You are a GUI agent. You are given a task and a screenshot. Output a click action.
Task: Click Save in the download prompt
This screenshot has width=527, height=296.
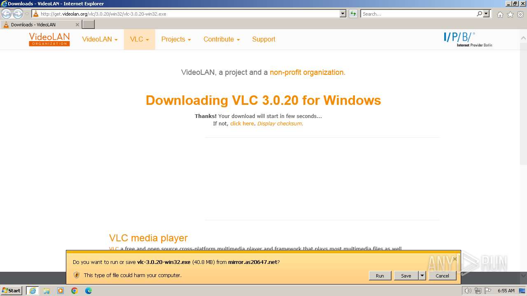(x=406, y=276)
